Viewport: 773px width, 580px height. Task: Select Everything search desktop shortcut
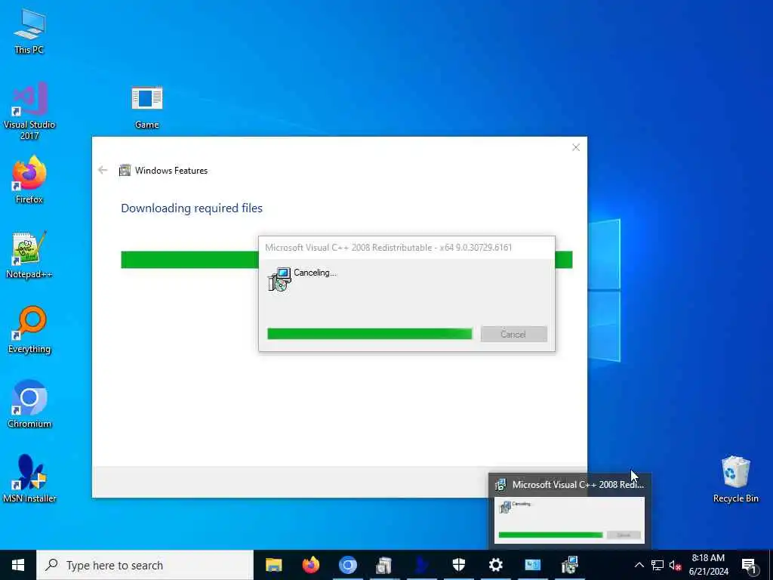click(x=29, y=329)
